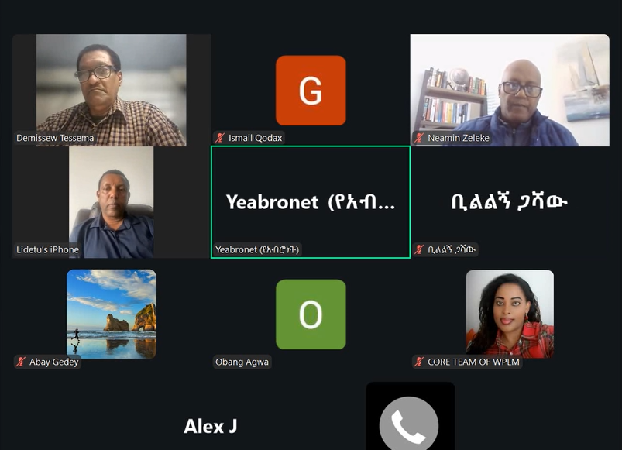Select Neamin Zeleke's video tile

pos(510,90)
